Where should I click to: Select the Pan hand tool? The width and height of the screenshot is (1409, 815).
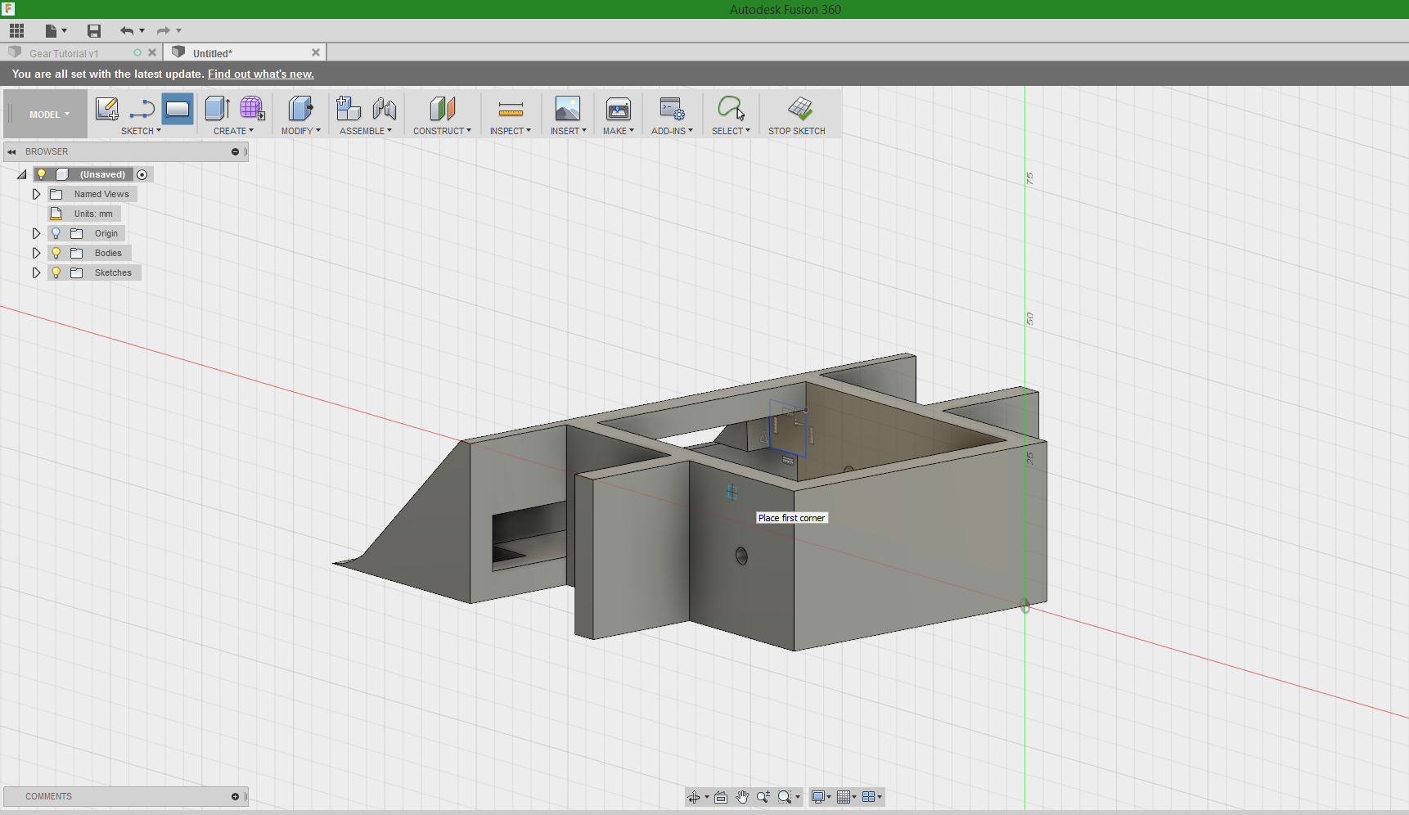click(x=742, y=797)
